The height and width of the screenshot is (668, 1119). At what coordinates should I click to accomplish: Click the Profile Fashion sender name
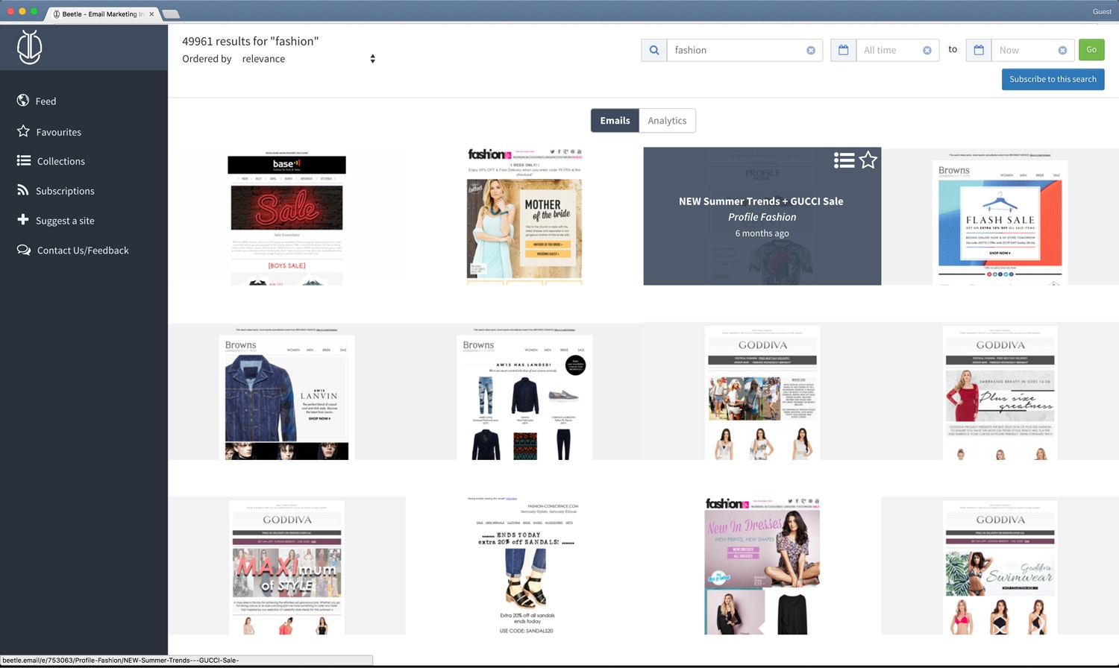[x=762, y=217]
